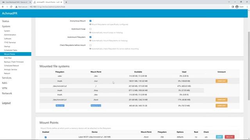The image size is (250, 140).
Task: Click the udev filesystem cell
Action: pos(60,76)
